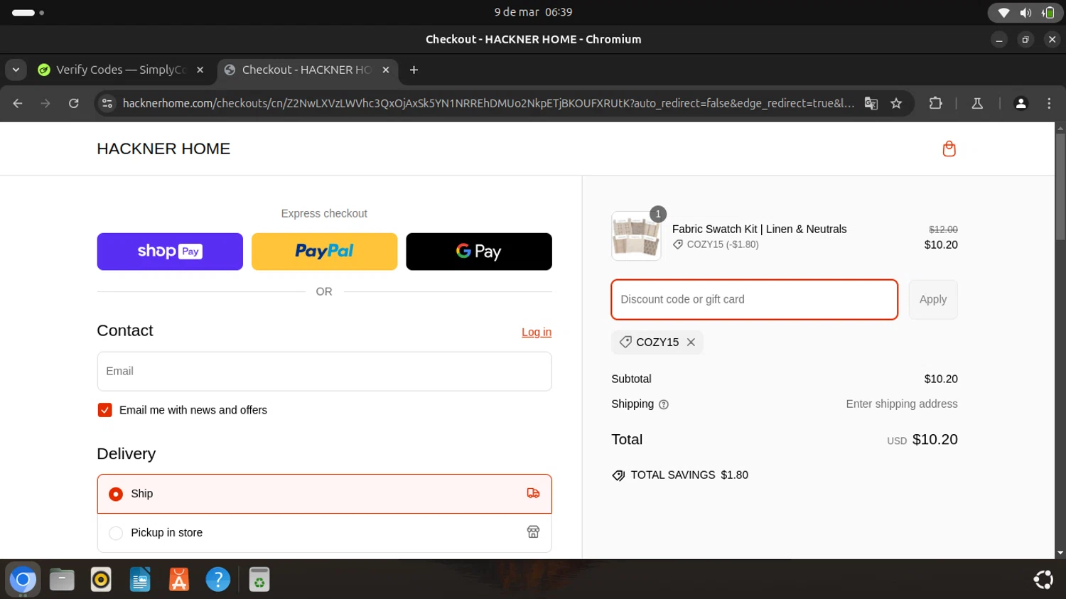Go forward to next page

[x=45, y=103]
